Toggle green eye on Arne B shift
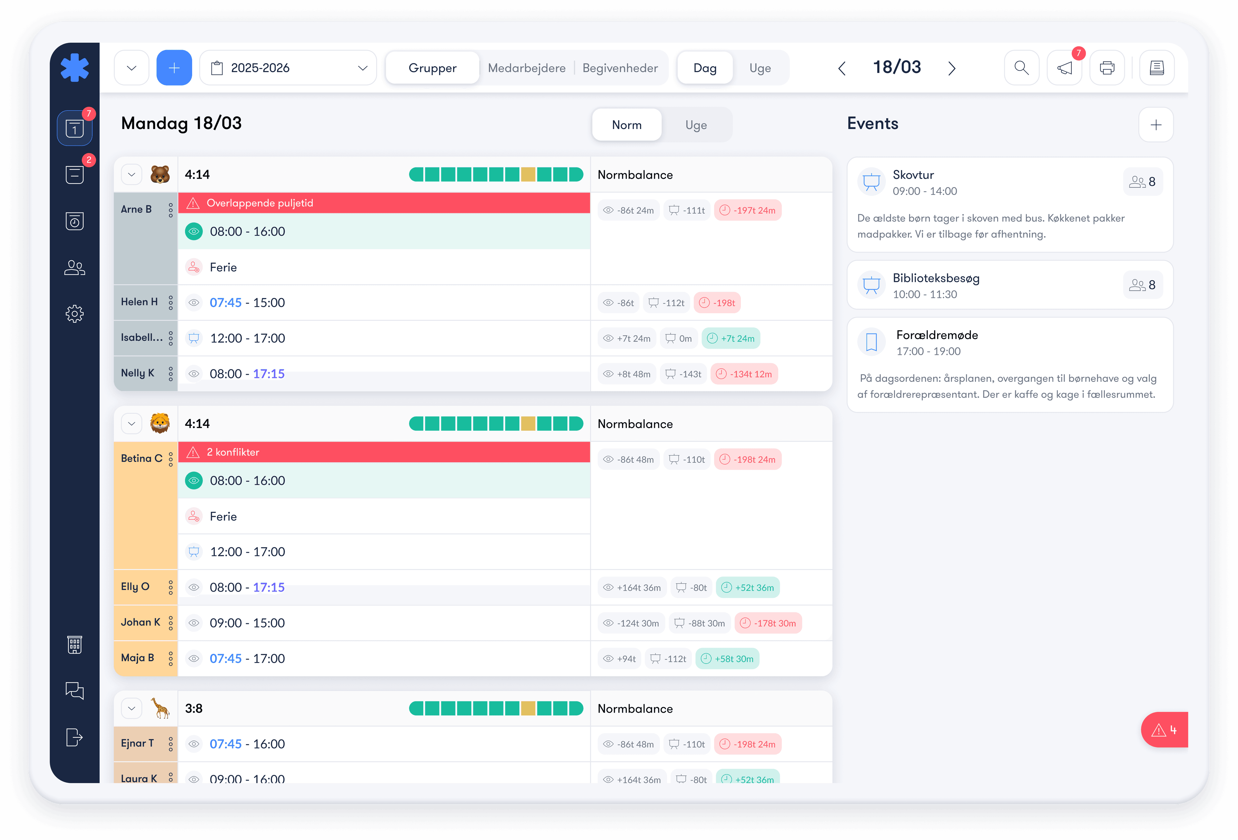1238x840 pixels. [194, 231]
